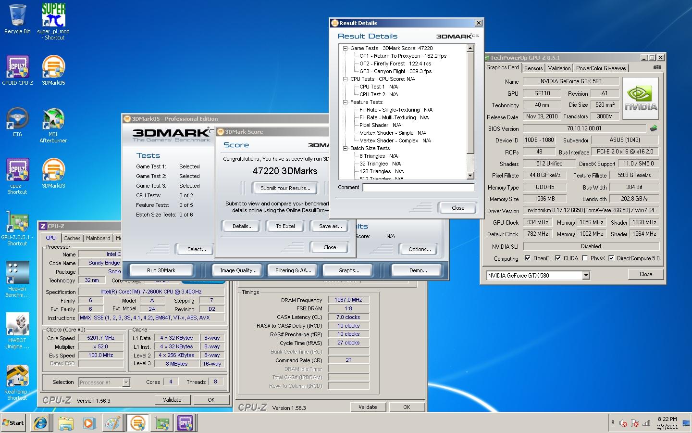Open Image Quality settings button
The image size is (692, 433).
(x=238, y=270)
